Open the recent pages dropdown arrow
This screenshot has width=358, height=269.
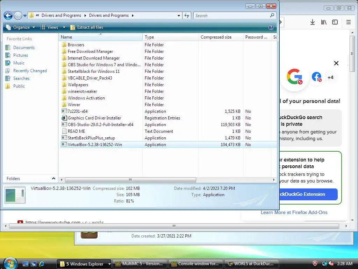tap(25, 16)
